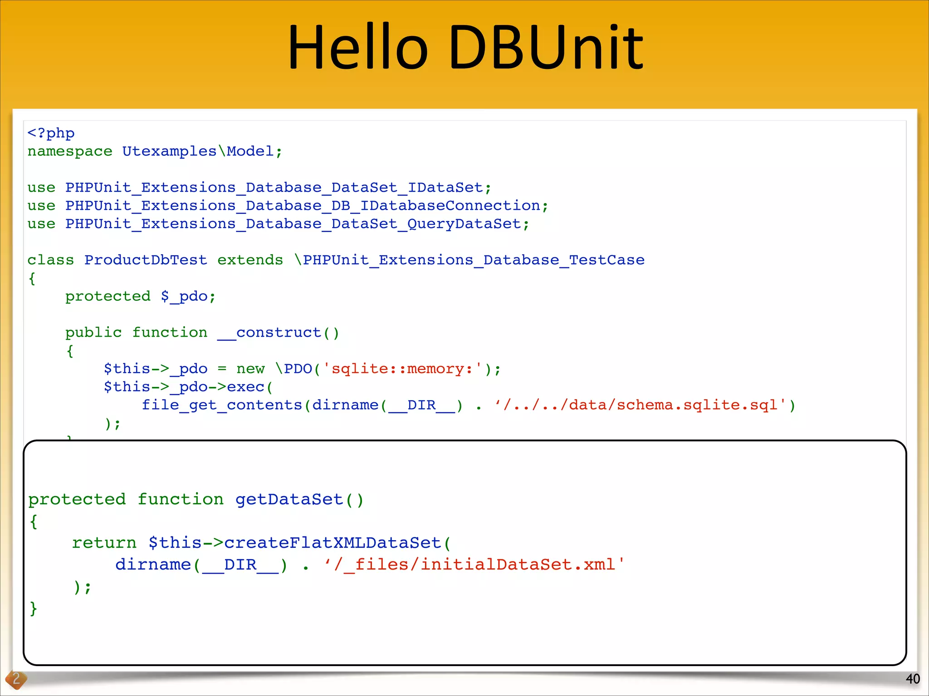
Task: Click the line ending in 'DB_IDatabaseConnection;'
Action: pyautogui.click(x=288, y=206)
